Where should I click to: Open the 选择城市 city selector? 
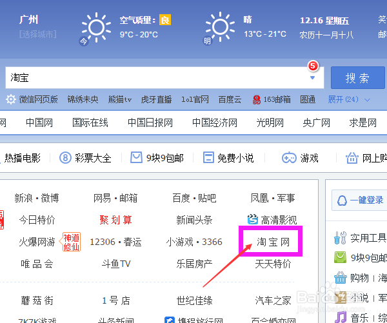38,34
